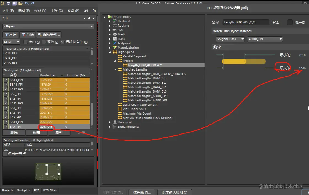Click Max Via Stub Length rule icon
The image size is (309, 195).
120,118
